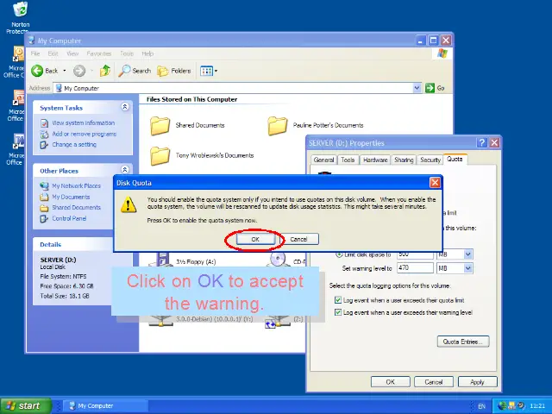Click the Search toolbar button
This screenshot has width=552, height=414.
135,71
